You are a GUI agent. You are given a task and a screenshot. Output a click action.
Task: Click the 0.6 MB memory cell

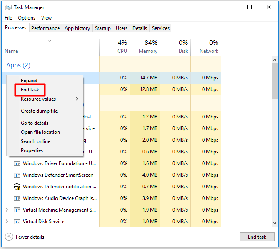point(145,152)
